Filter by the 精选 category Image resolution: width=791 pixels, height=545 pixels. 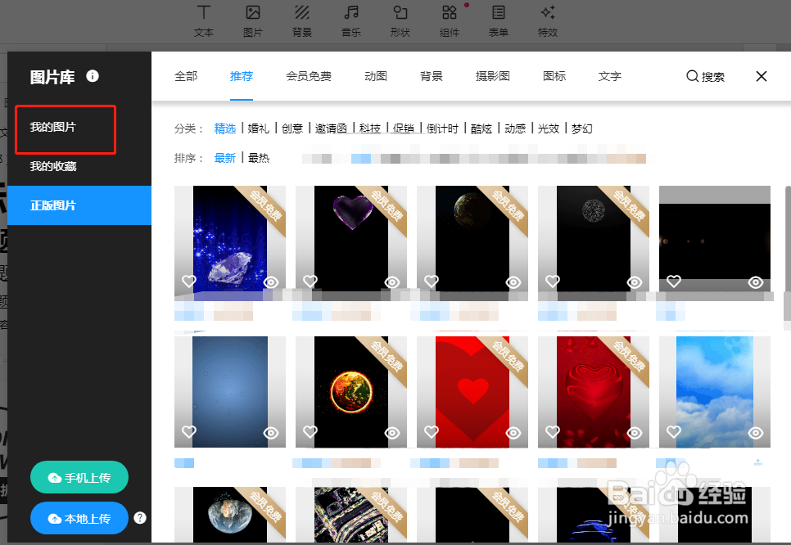coord(225,128)
